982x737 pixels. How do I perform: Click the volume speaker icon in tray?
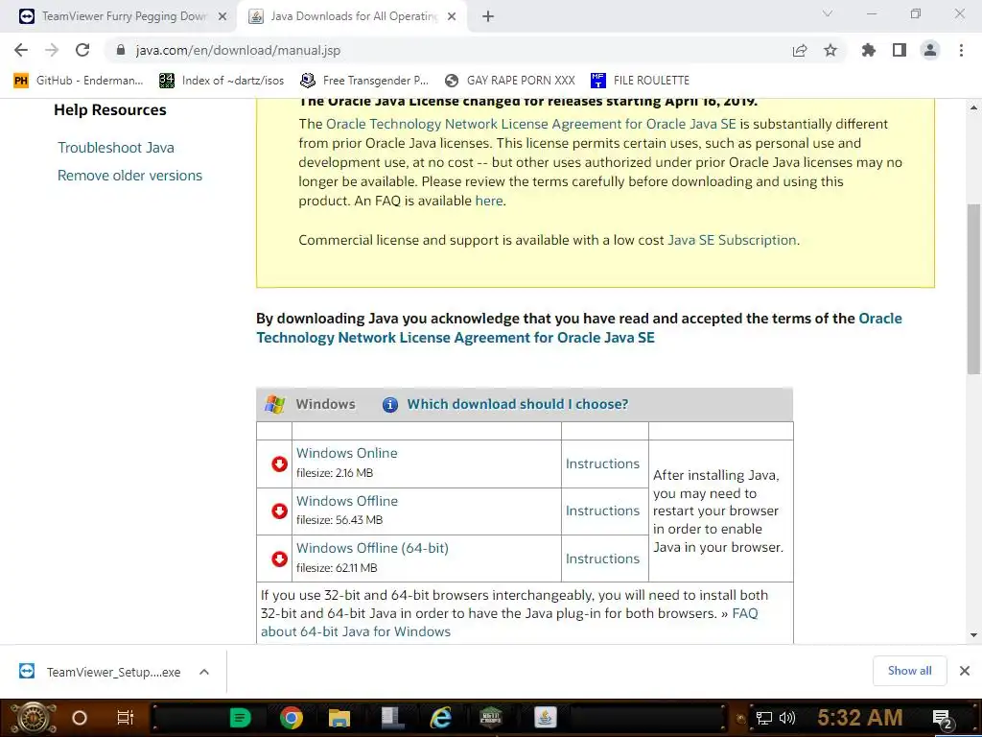[787, 718]
